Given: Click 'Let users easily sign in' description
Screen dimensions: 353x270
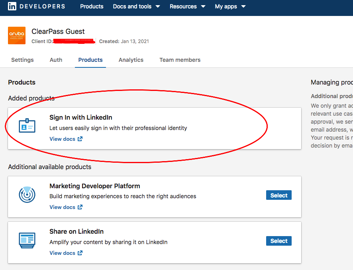Looking at the screenshot, I should [x=118, y=128].
